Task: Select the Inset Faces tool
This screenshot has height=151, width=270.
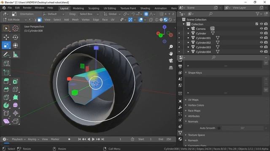Action: (x=15, y=81)
